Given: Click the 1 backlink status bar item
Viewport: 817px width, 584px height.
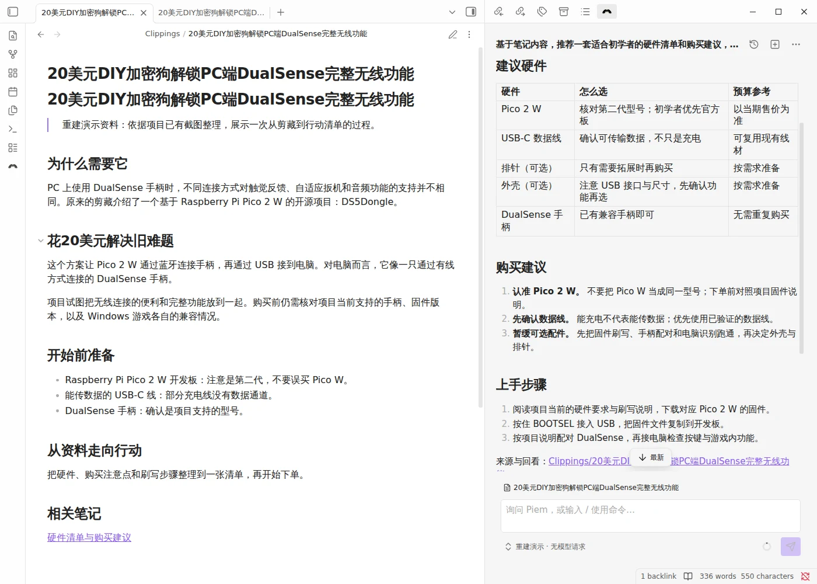Looking at the screenshot, I should 658,576.
